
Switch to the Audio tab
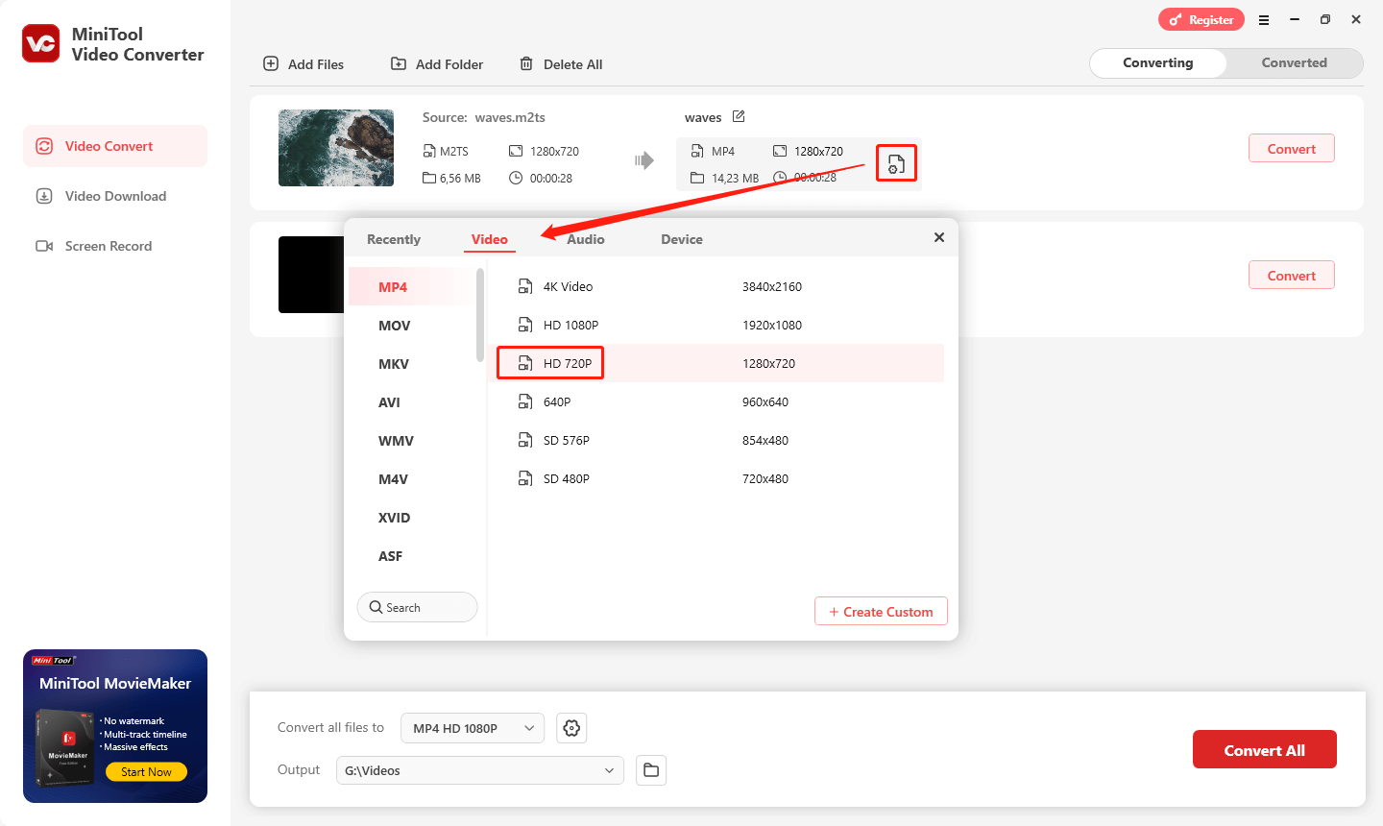pos(586,239)
